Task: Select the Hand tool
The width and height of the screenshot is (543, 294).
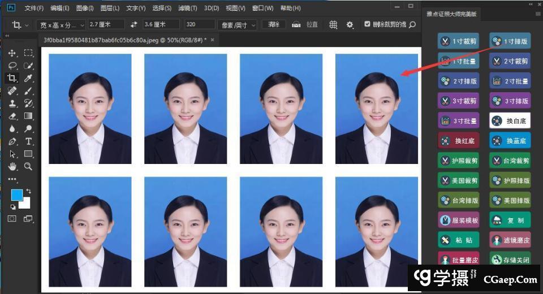Action: tap(12, 167)
